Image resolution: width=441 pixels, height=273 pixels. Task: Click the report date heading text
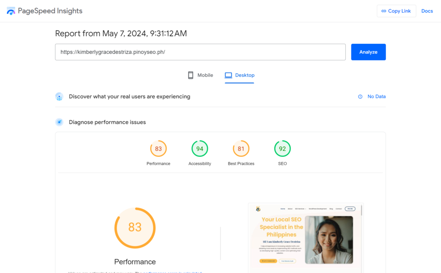pos(121,34)
